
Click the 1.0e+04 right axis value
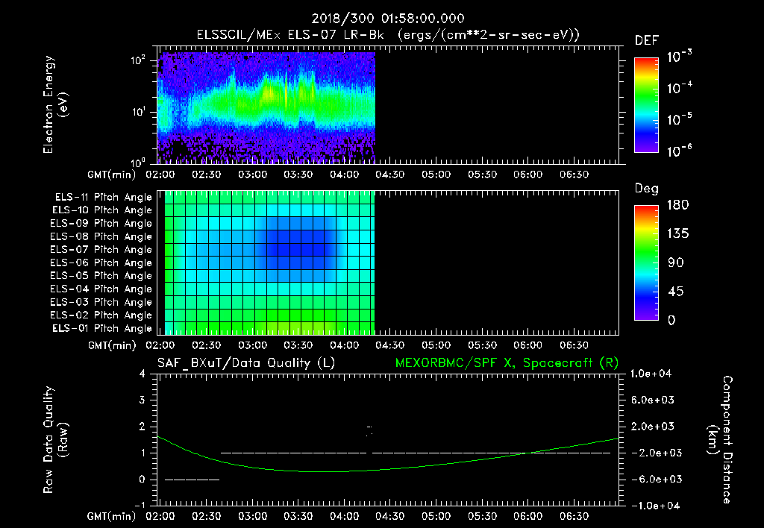click(x=651, y=374)
